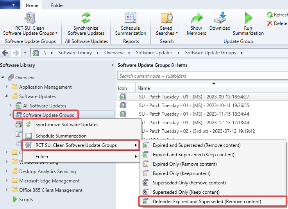
Task: Go forward with the navigation arrow
Action: 16,53
